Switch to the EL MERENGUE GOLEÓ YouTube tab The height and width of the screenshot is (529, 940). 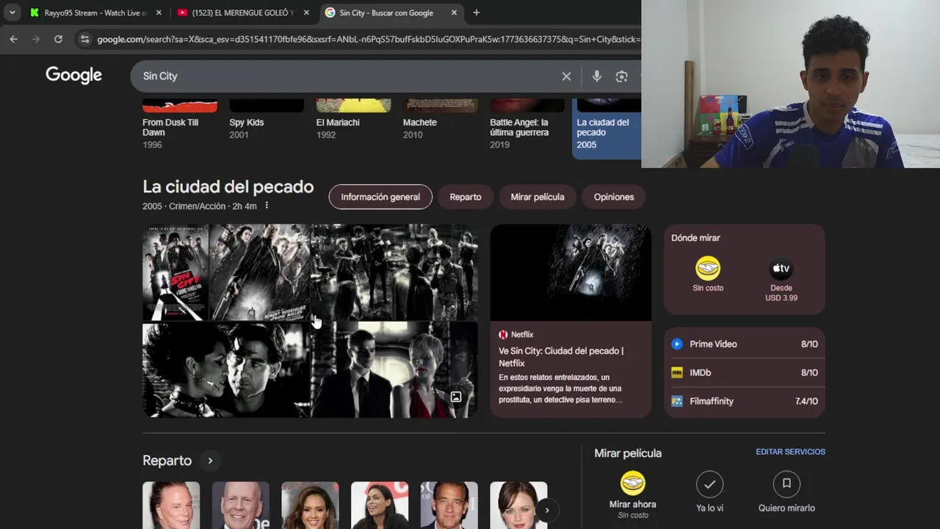244,12
